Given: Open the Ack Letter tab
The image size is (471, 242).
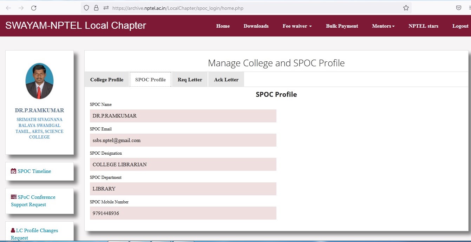Looking at the screenshot, I should (x=226, y=80).
